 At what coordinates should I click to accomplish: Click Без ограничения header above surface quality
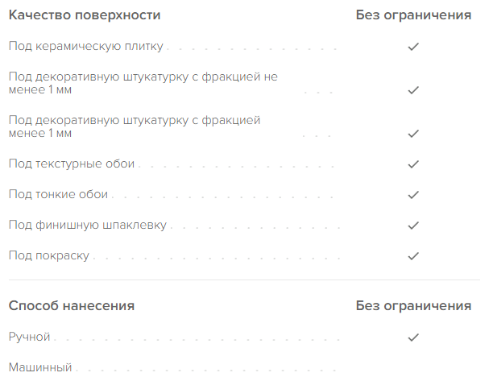(x=413, y=15)
